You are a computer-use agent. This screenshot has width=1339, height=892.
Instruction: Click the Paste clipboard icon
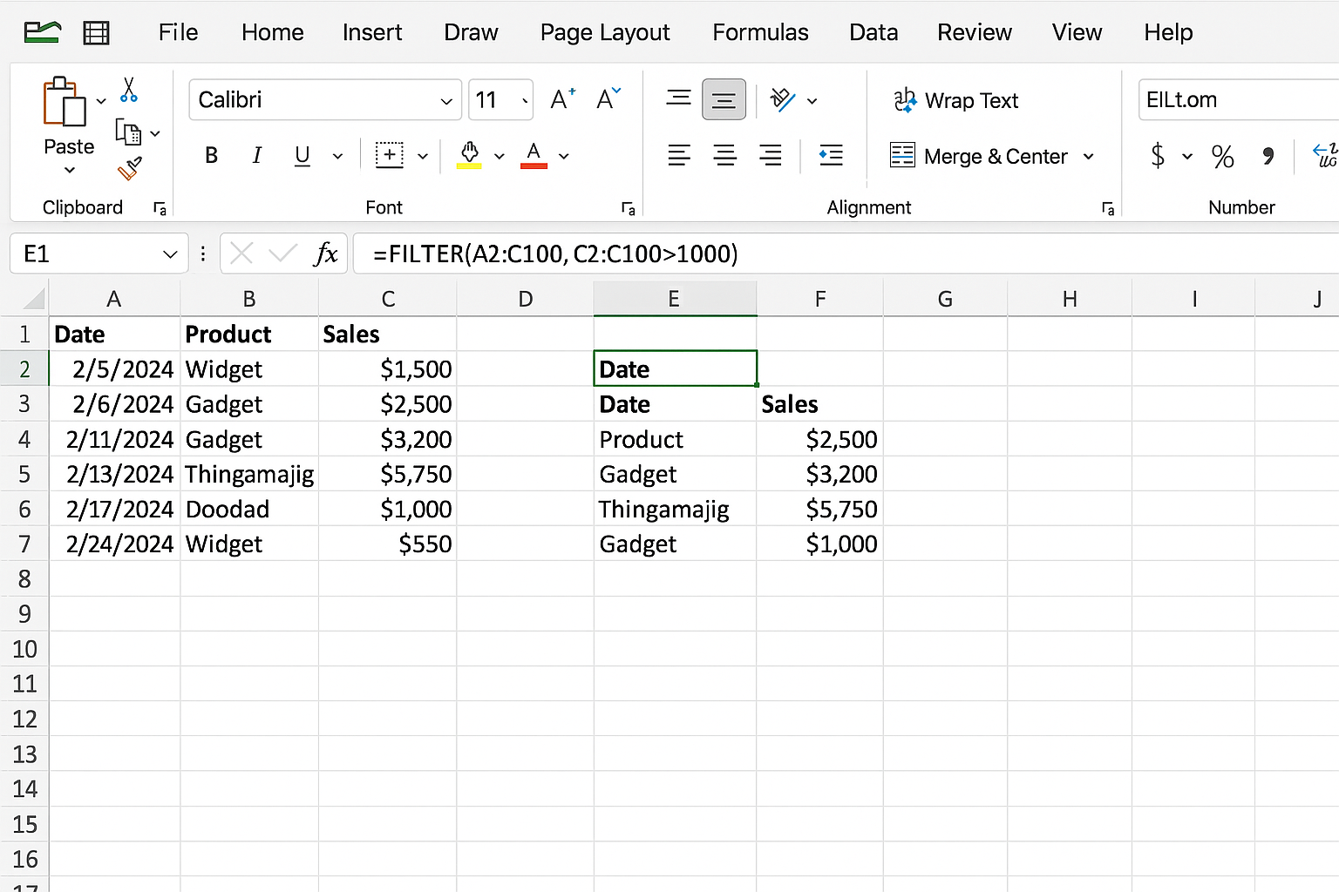point(65,102)
